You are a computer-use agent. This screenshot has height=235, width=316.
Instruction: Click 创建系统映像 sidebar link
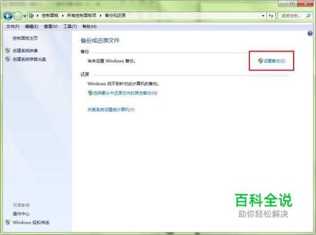pos(25,50)
